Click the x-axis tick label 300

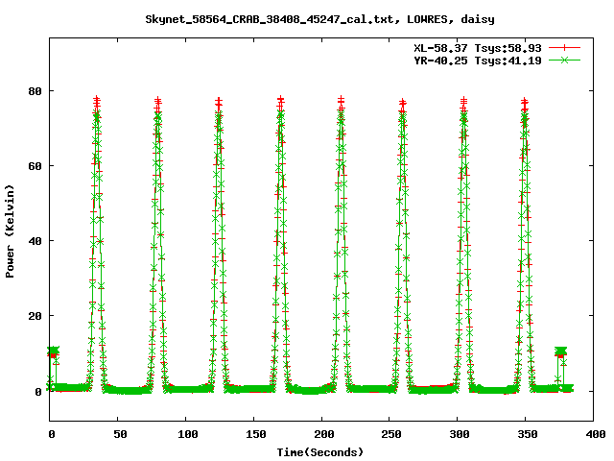click(460, 434)
